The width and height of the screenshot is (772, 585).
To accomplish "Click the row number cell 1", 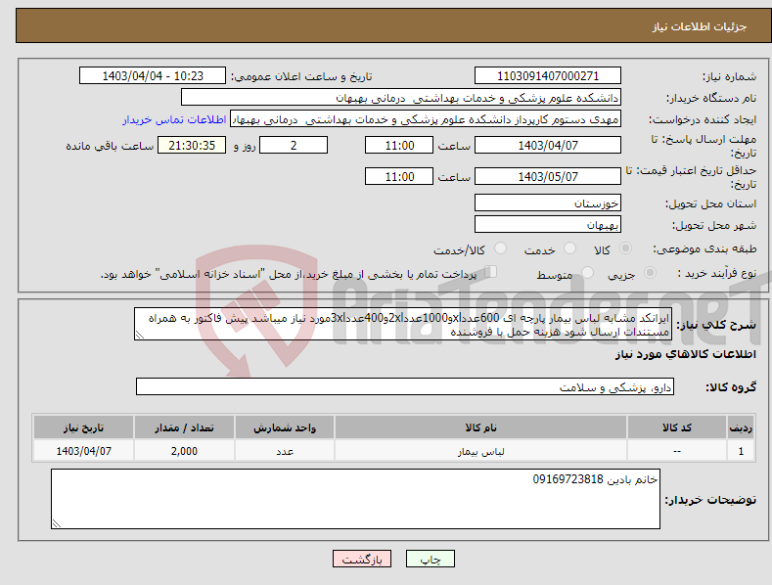I will (741, 451).
